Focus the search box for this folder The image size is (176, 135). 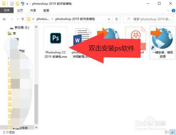(x=148, y=19)
